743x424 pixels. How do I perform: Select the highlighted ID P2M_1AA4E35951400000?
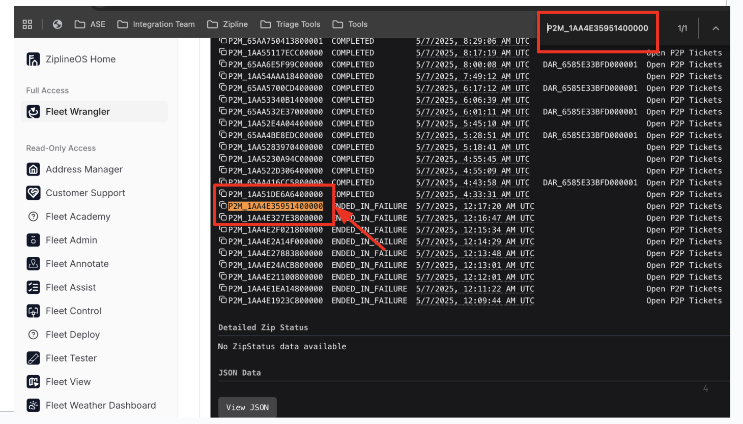pyautogui.click(x=275, y=206)
